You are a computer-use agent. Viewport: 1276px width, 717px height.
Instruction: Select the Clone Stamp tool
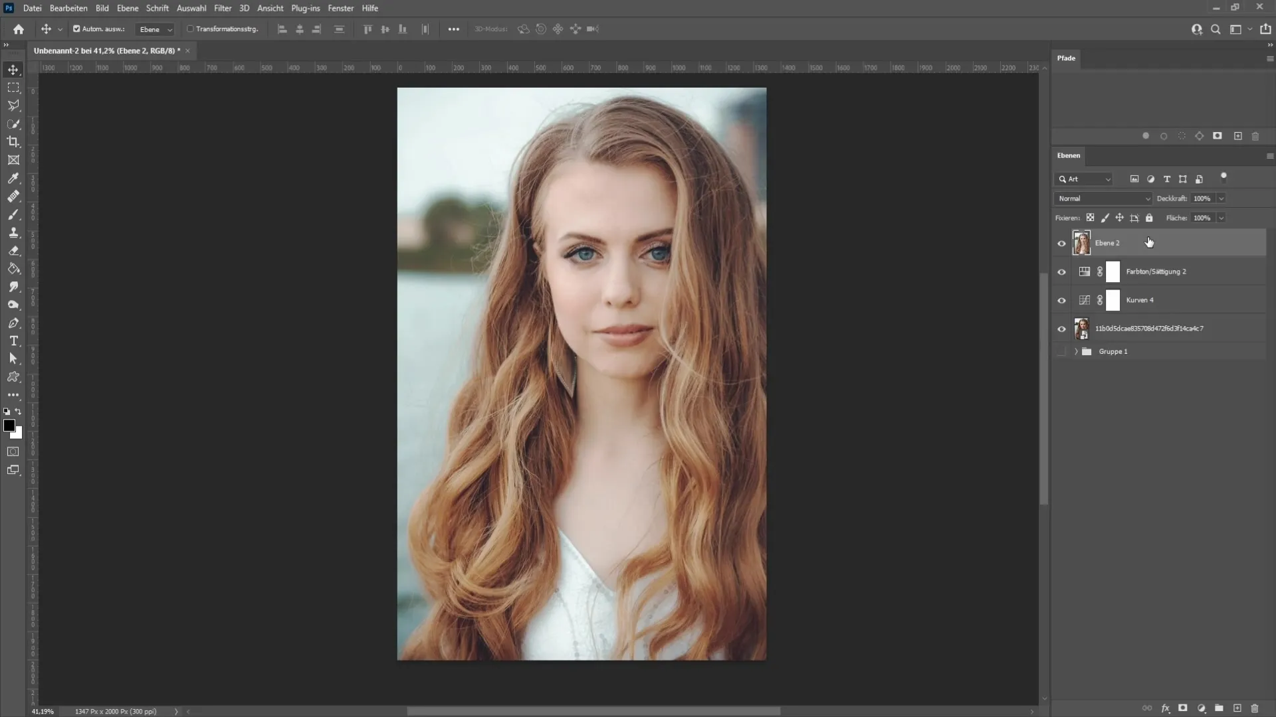click(x=13, y=232)
